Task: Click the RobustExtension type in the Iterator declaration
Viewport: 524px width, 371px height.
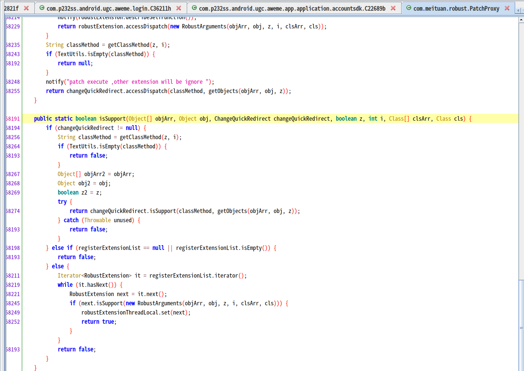Action: pyautogui.click(x=106, y=275)
